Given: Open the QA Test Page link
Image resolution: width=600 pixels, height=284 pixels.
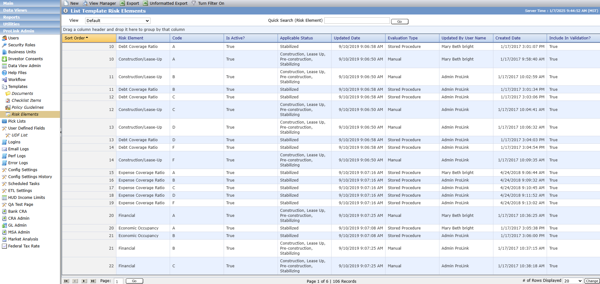Looking at the screenshot, I should pos(21,205).
